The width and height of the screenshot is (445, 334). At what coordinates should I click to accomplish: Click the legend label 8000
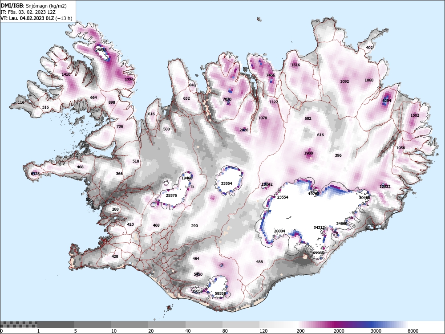(x=413, y=331)
